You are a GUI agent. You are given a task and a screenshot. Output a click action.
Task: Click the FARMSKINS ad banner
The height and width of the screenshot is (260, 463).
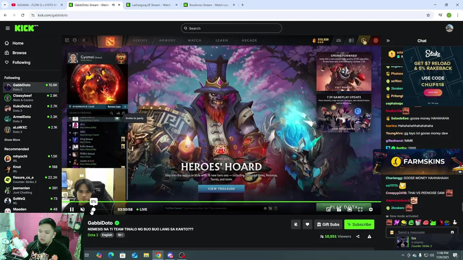pos(418,162)
